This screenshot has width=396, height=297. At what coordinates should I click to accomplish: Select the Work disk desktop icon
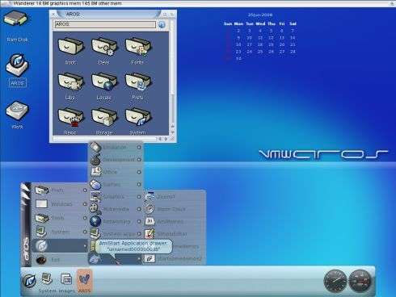pyautogui.click(x=17, y=111)
